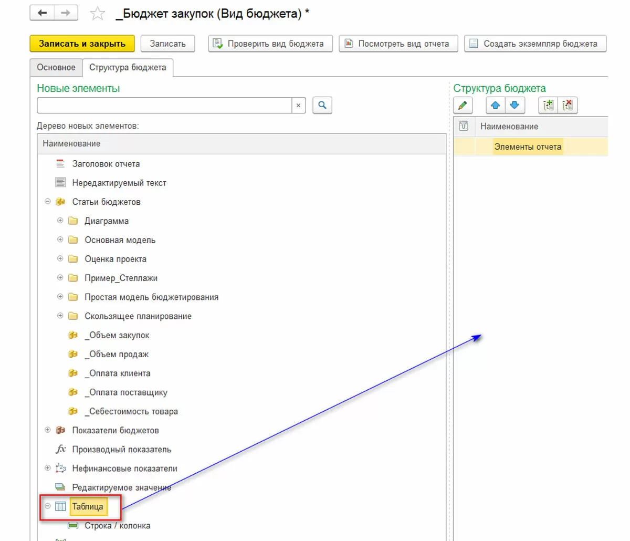Click the icon column header in the structure table
This screenshot has width=630, height=541.
tap(464, 126)
